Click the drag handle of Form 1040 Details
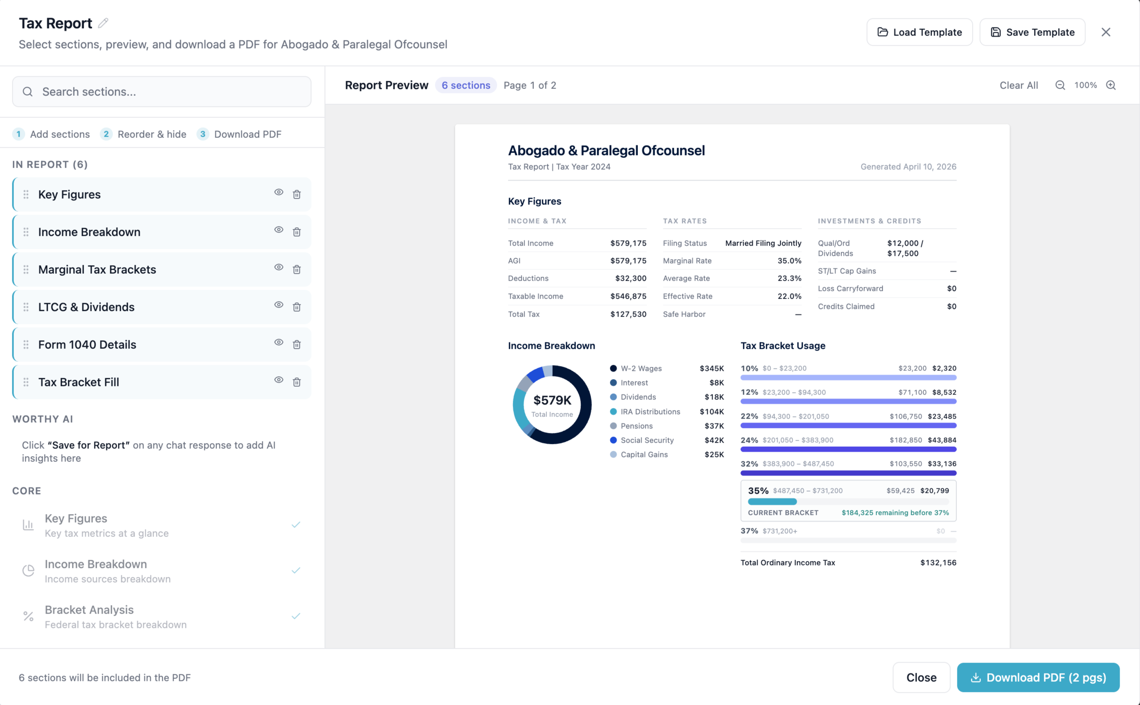 [x=26, y=345]
